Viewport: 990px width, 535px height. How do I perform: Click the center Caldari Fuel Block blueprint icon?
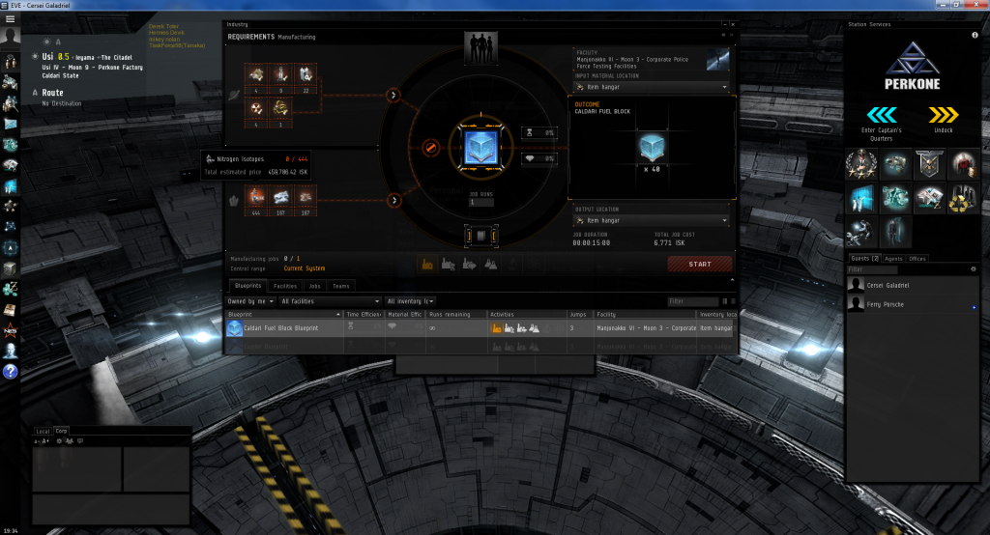pos(481,148)
